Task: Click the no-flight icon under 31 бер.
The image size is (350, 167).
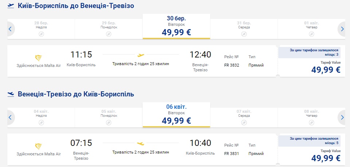Action: [244, 34]
